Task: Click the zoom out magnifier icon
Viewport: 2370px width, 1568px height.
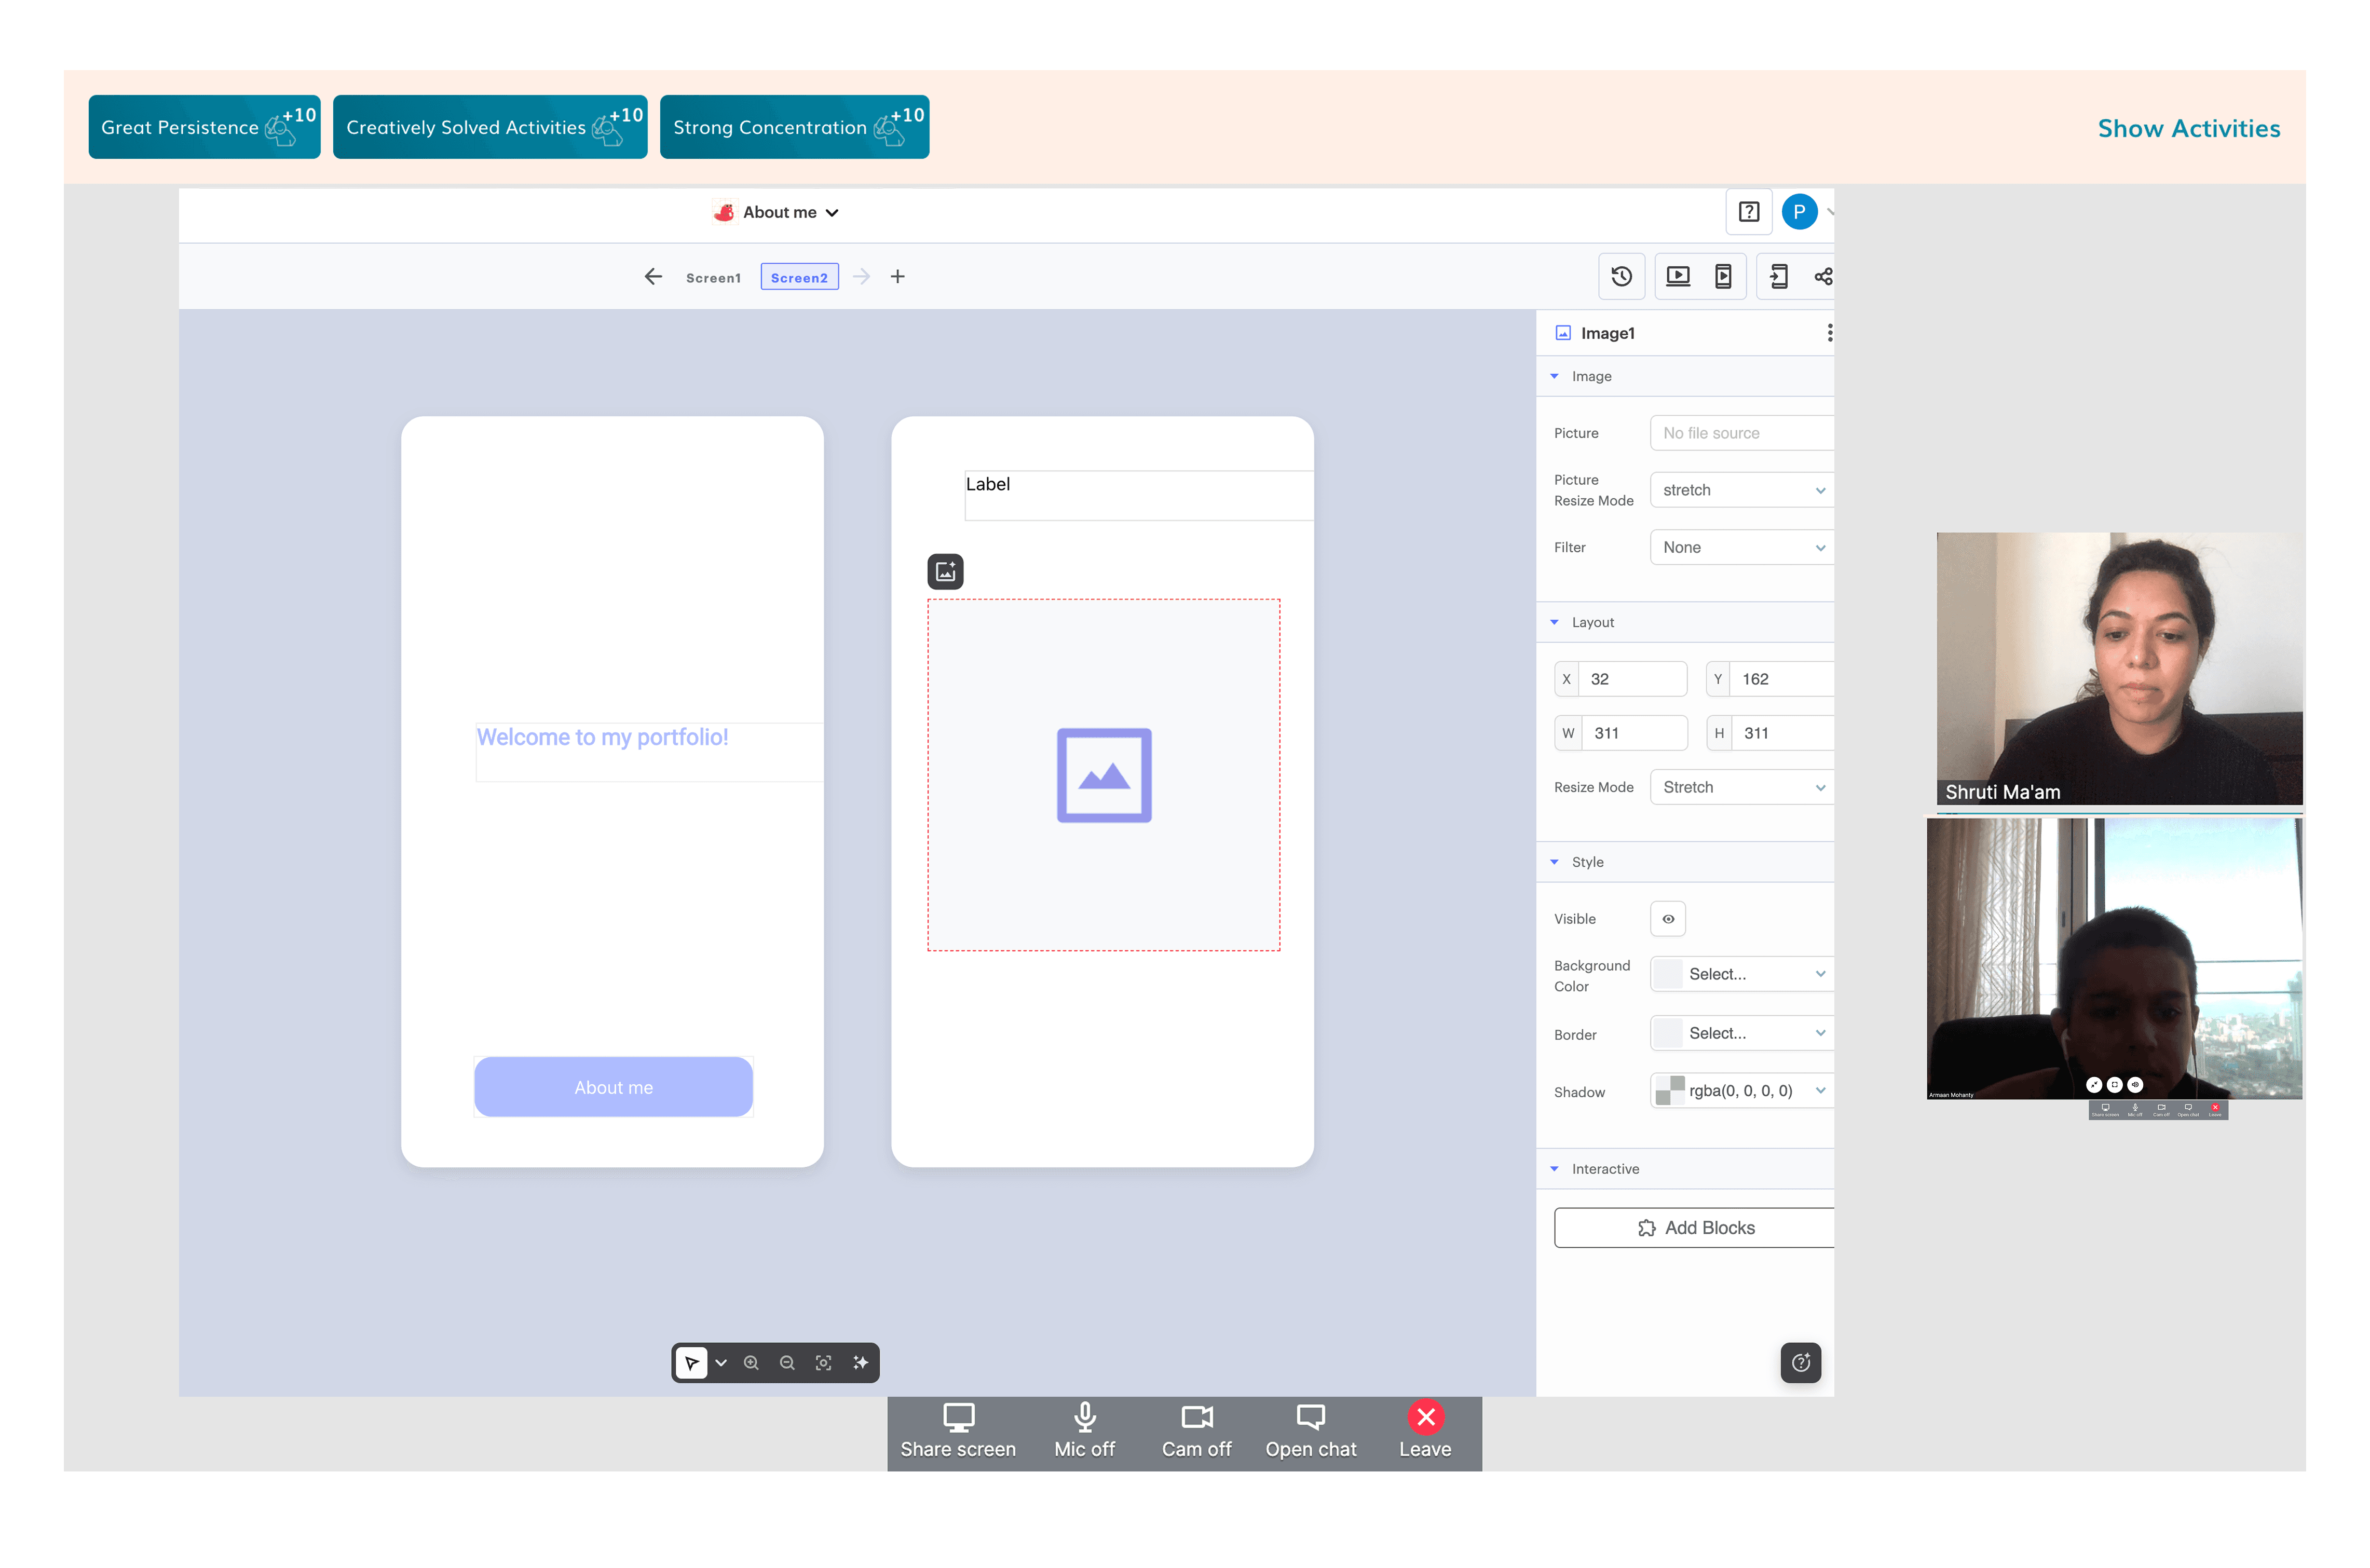Action: pos(787,1363)
